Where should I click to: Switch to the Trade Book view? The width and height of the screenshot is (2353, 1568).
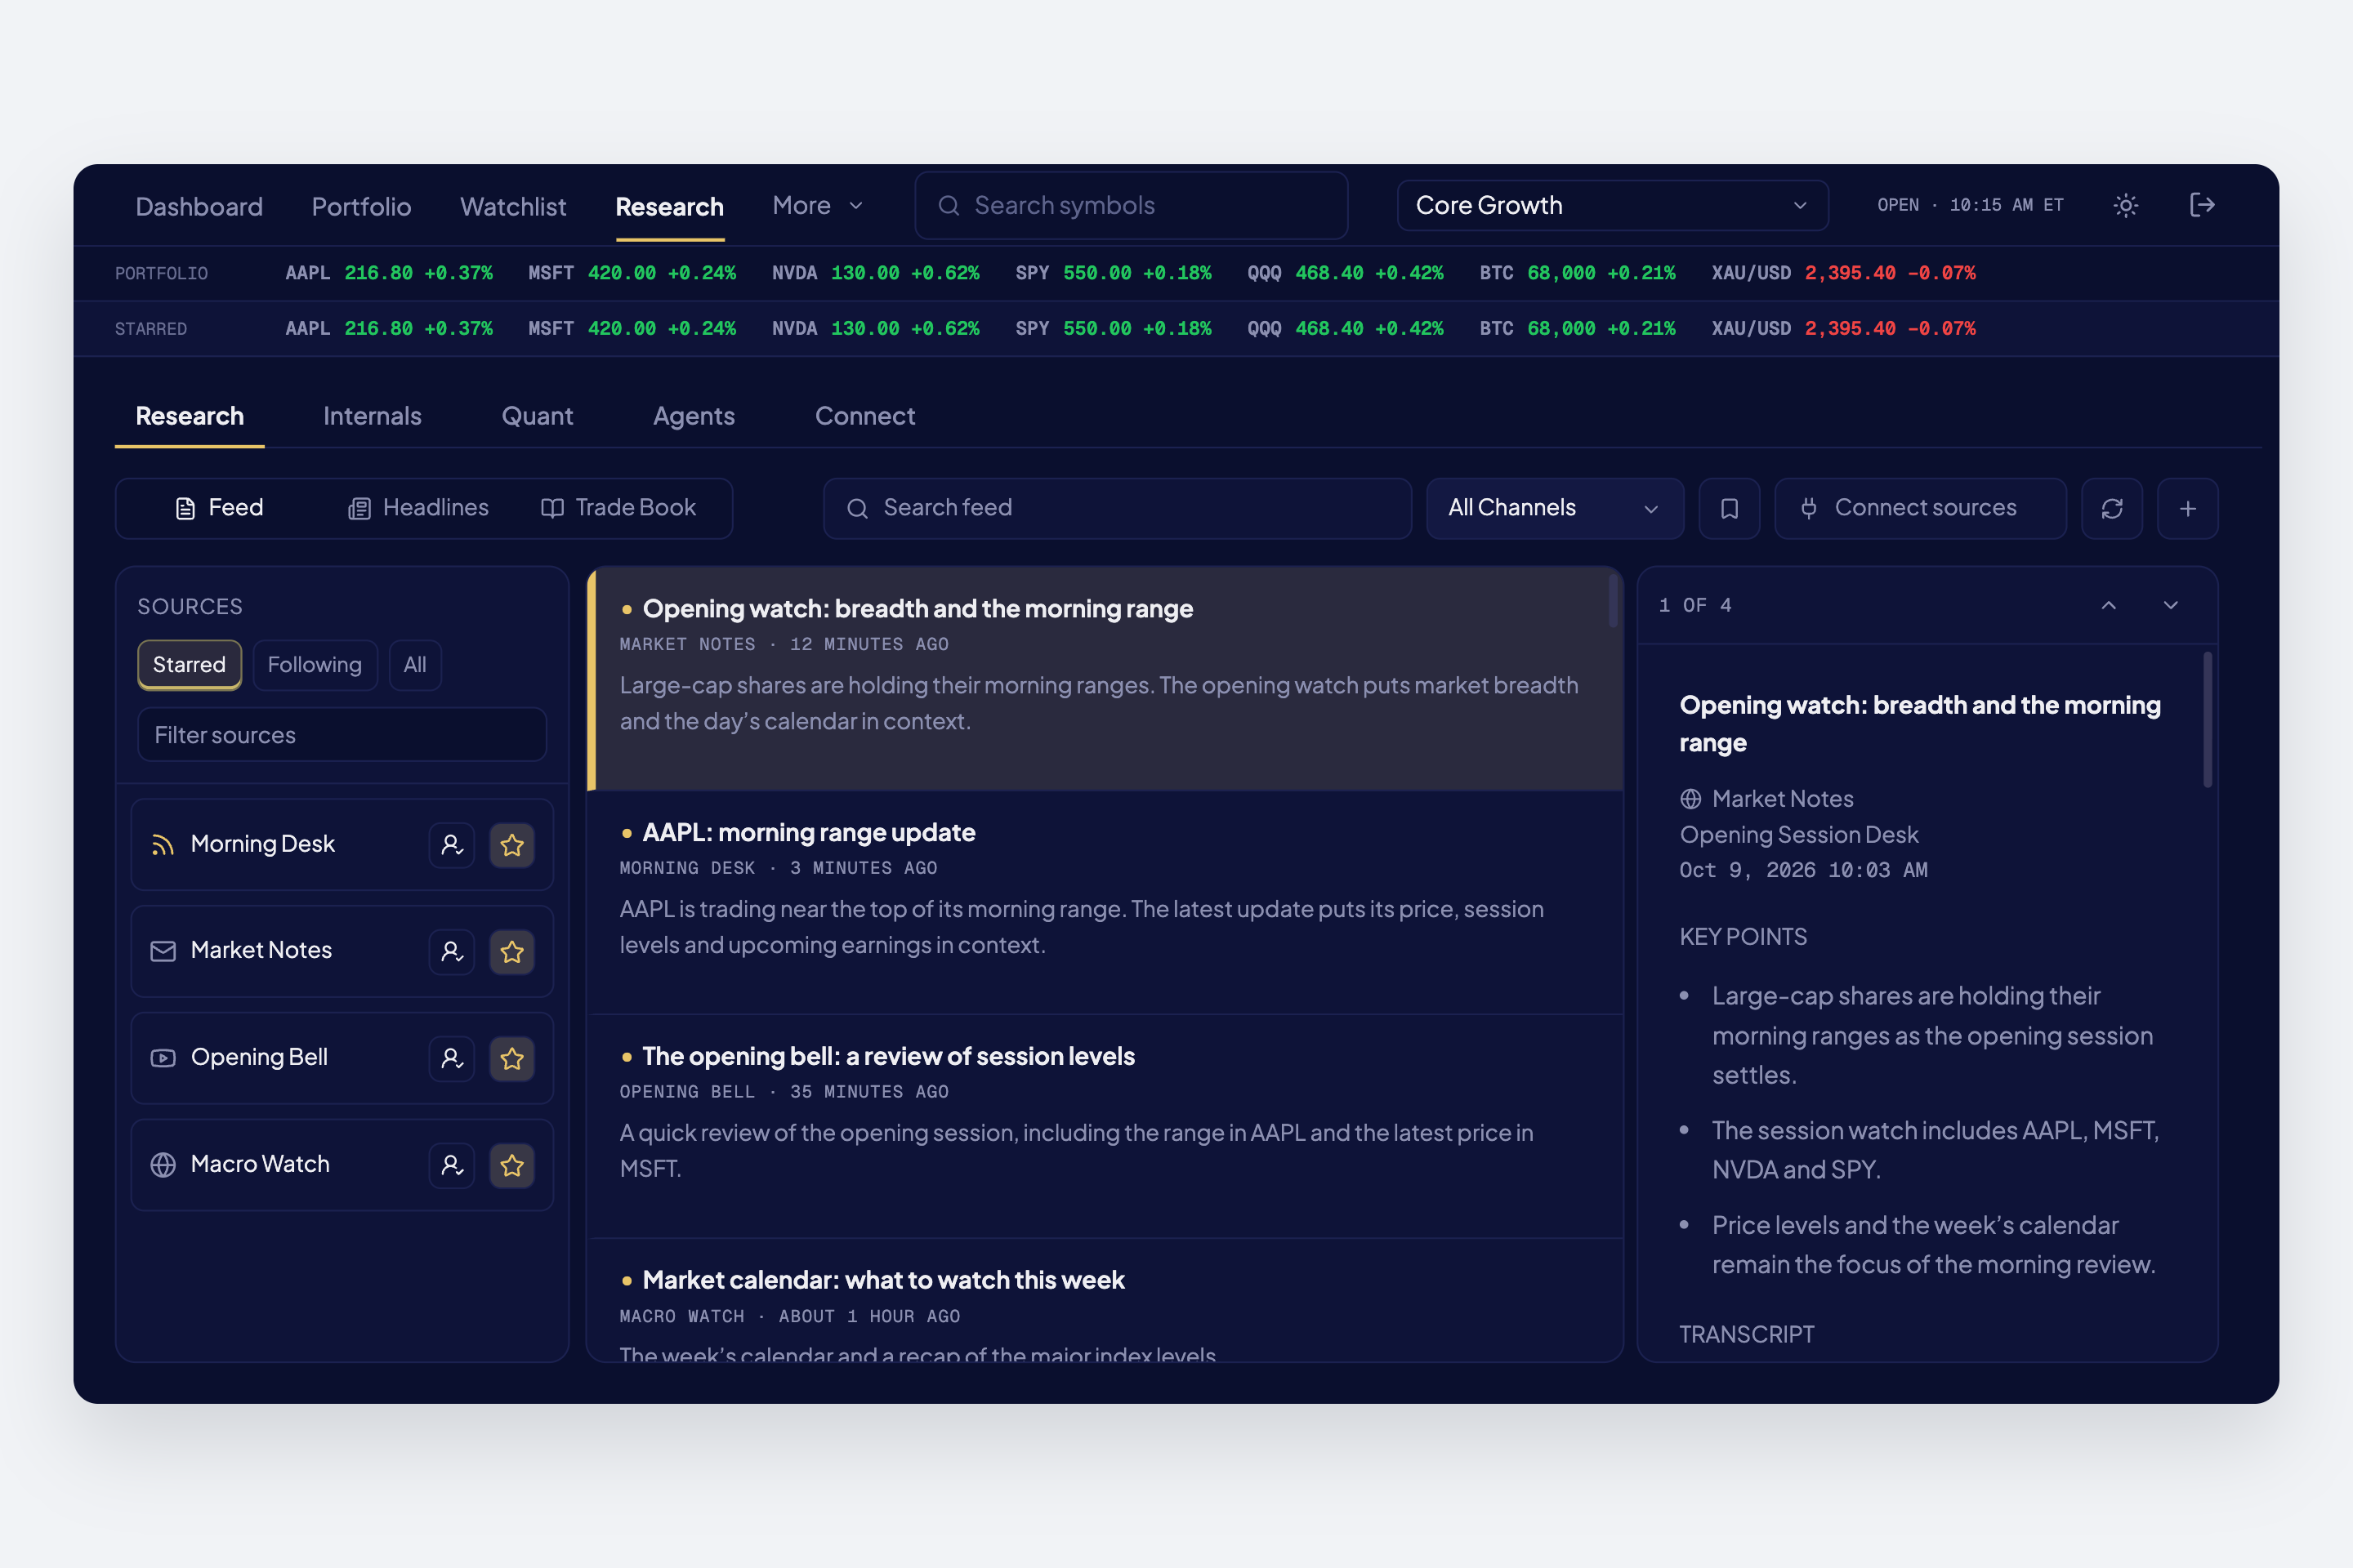(x=618, y=508)
